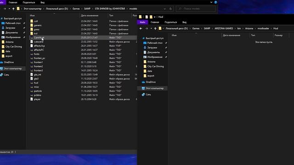Open Рабочий стол in Hud window sidebar
This screenshot has width=294, height=165.
point(154,43)
